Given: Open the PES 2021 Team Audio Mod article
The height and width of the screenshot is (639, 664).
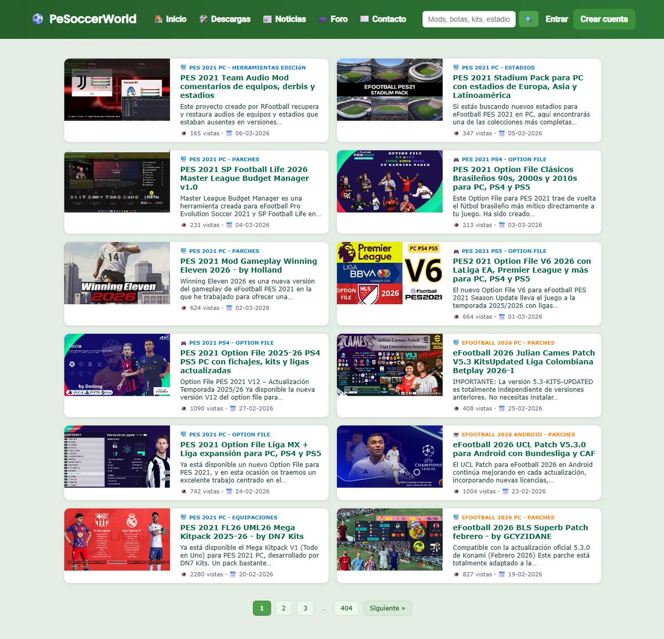Looking at the screenshot, I should click(x=247, y=86).
